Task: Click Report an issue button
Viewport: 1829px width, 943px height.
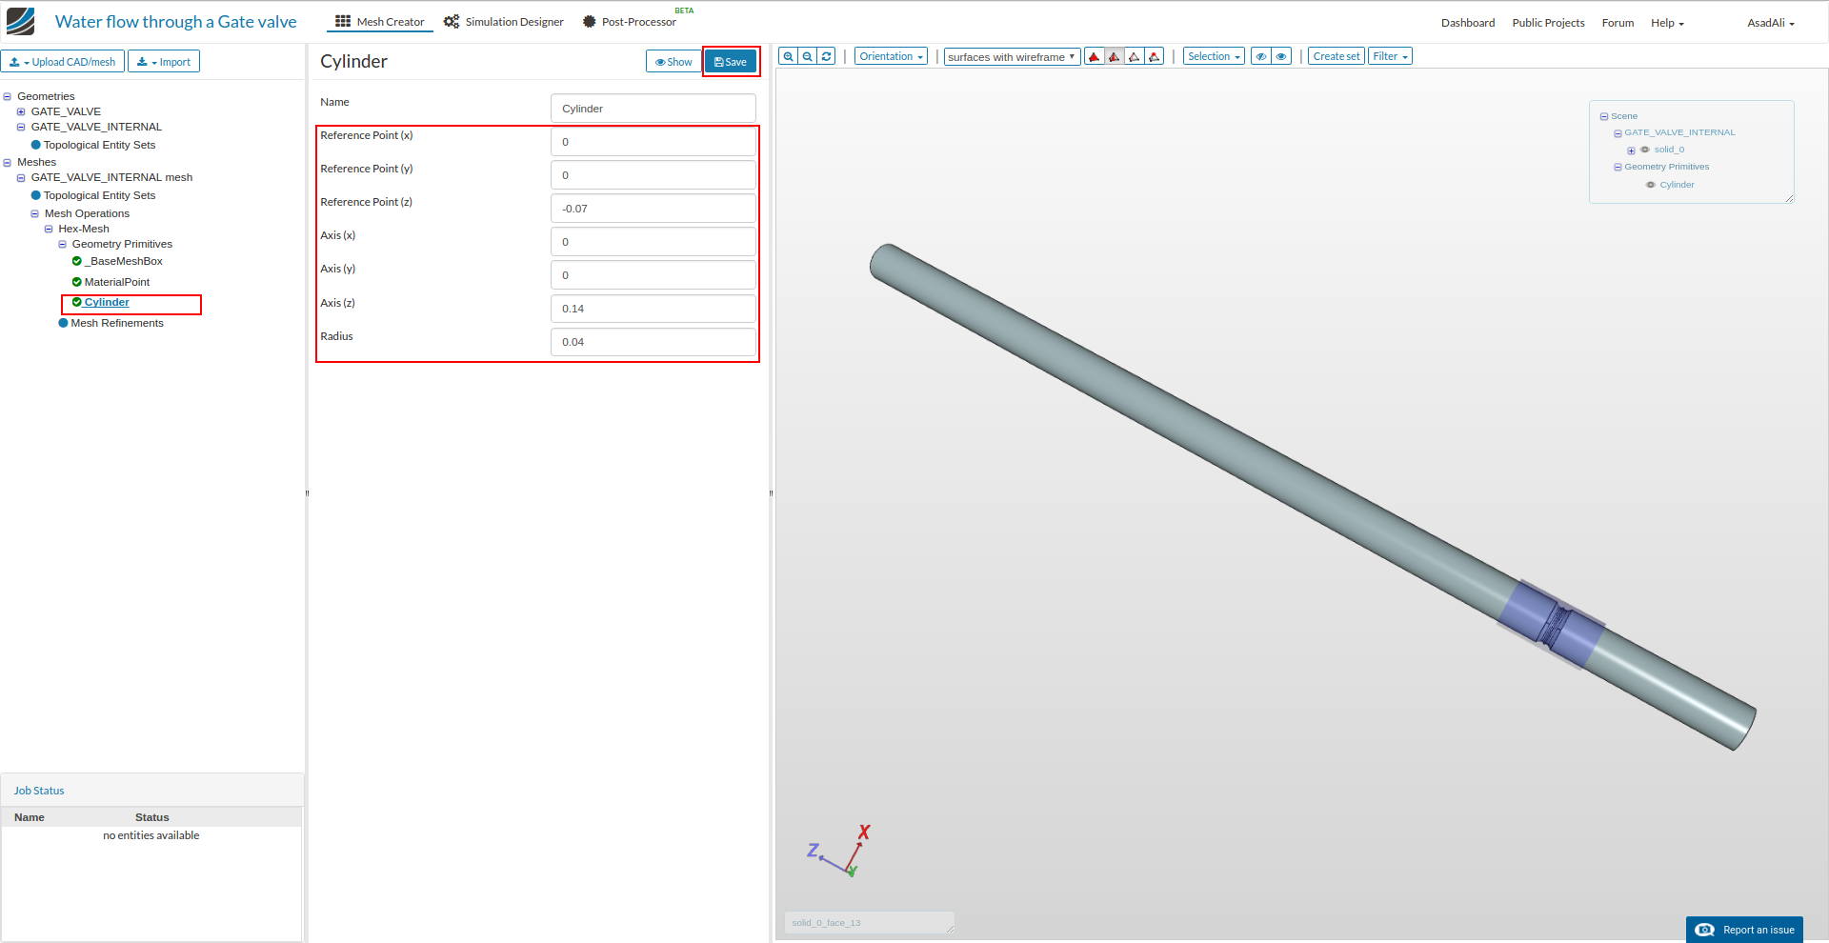Action: 1744,930
